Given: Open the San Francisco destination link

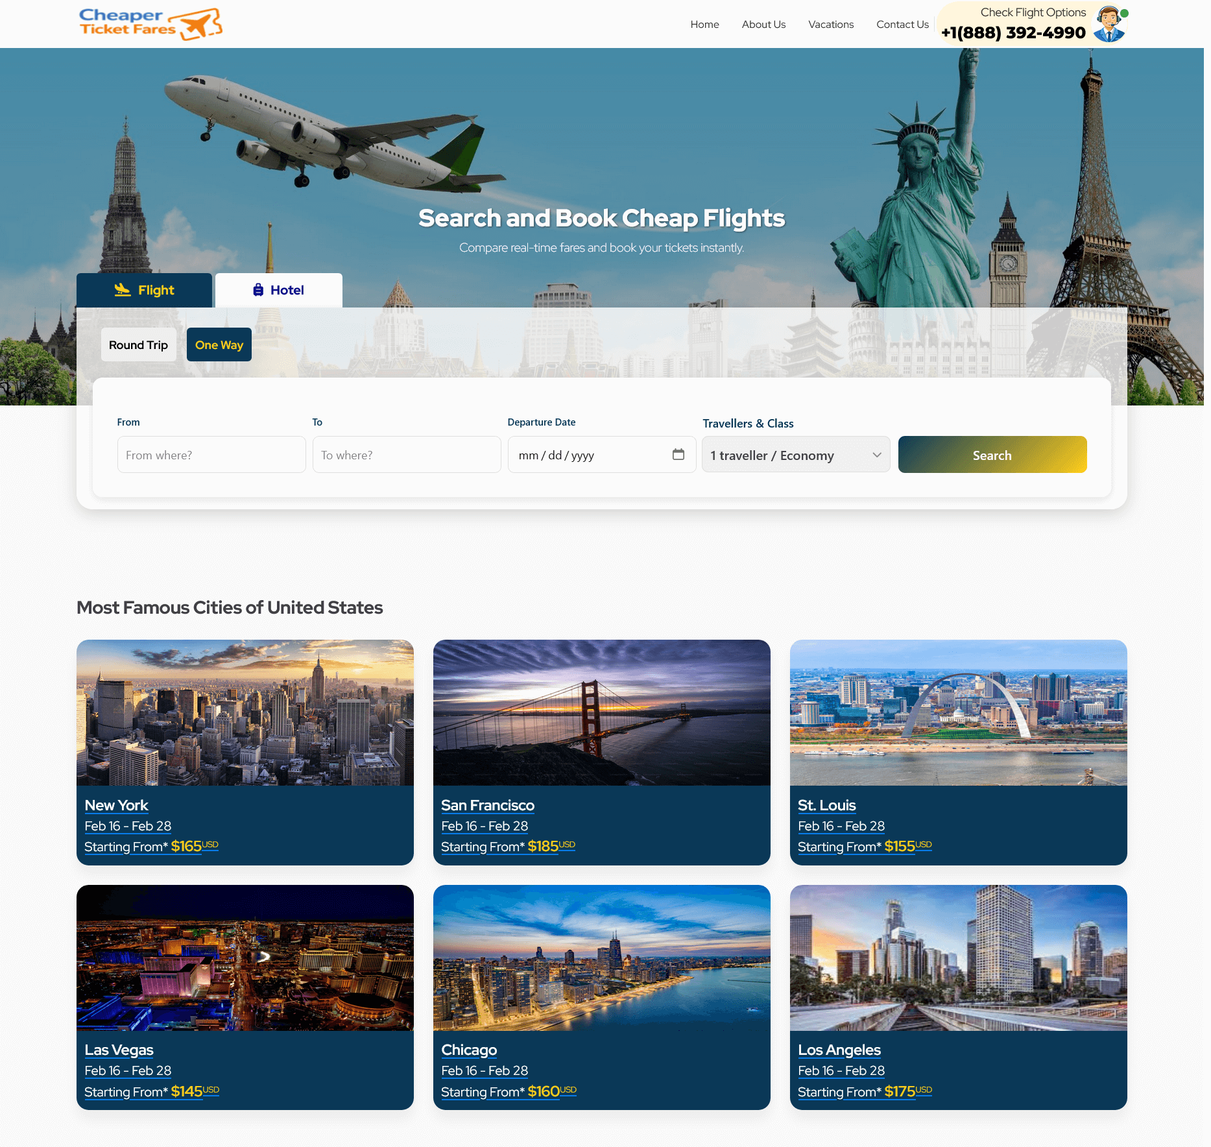Looking at the screenshot, I should pos(488,805).
